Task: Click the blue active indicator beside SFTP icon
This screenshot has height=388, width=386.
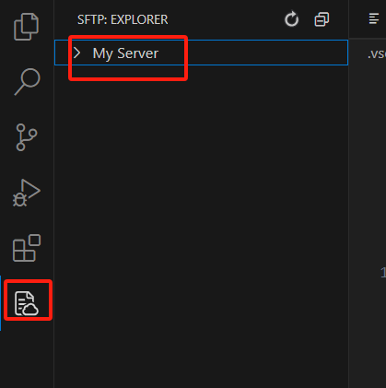Action: [x=1, y=303]
